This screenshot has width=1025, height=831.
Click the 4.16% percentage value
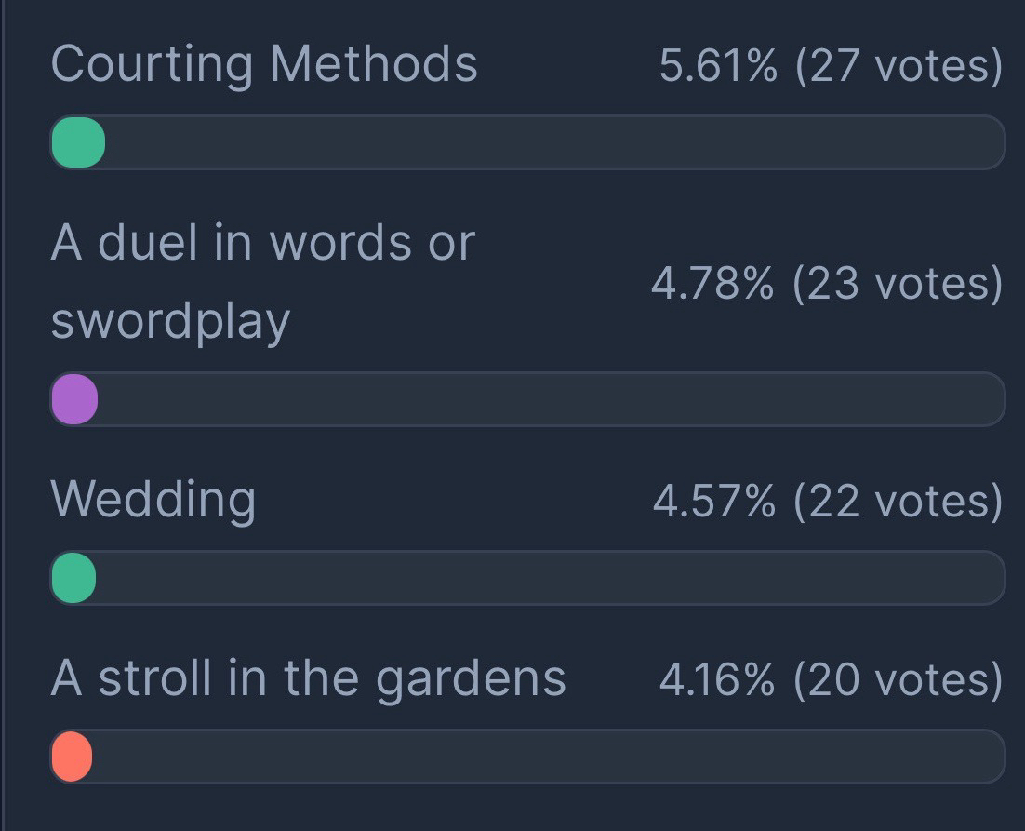(x=716, y=680)
